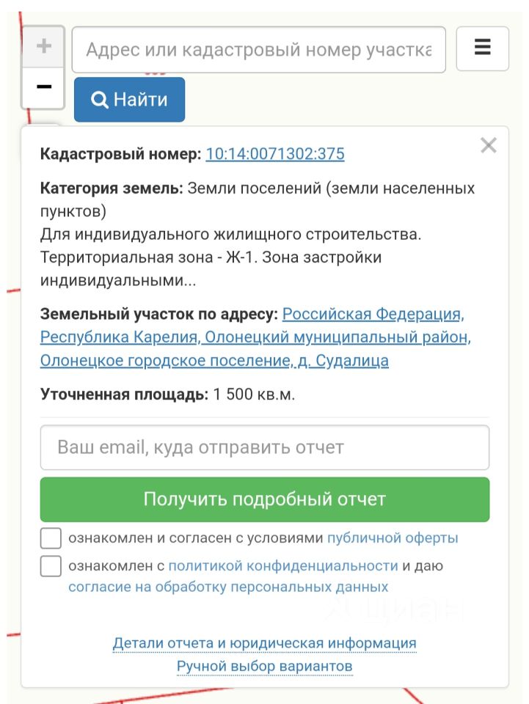Check the public offer agreement checkbox
This screenshot has width=529, height=704.
51,538
